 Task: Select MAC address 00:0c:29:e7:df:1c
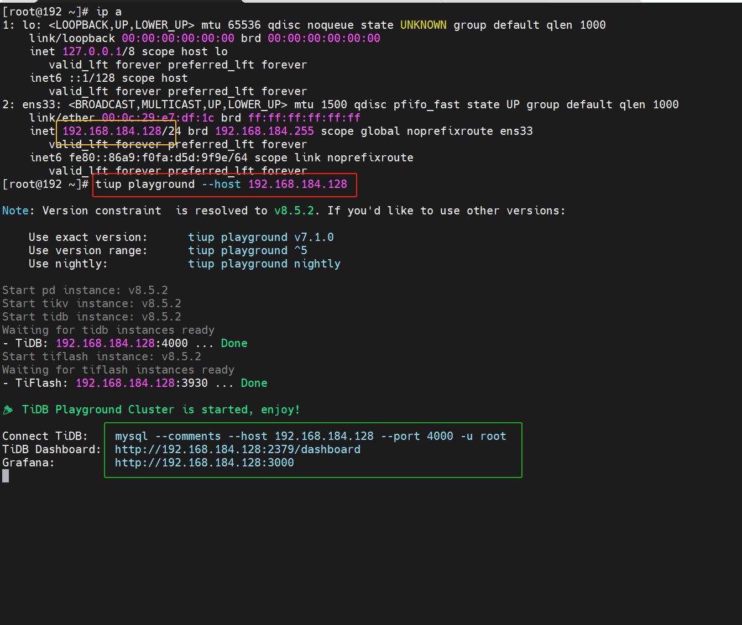(158, 118)
